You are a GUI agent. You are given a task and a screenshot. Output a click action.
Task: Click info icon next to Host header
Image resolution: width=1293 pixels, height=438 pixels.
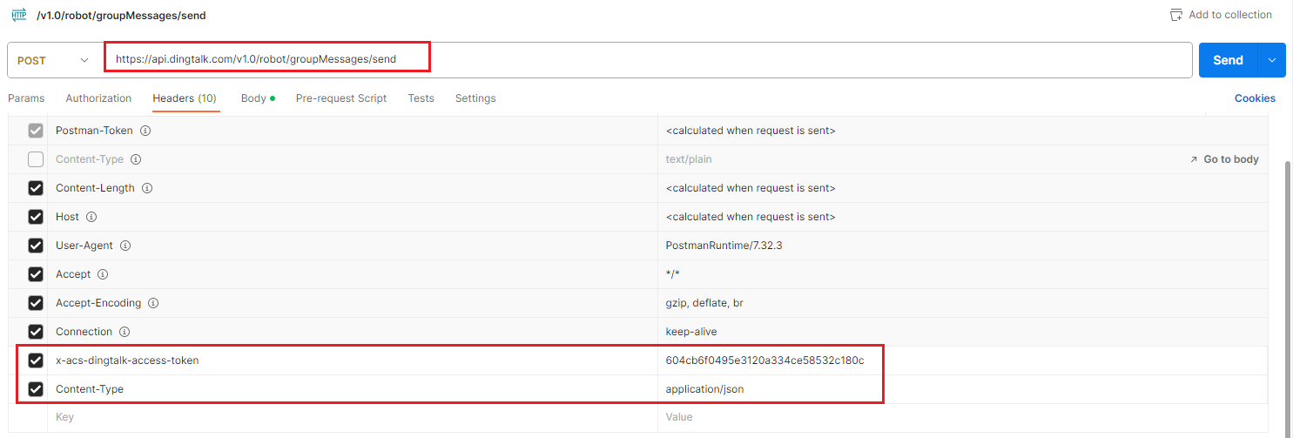[x=91, y=217]
